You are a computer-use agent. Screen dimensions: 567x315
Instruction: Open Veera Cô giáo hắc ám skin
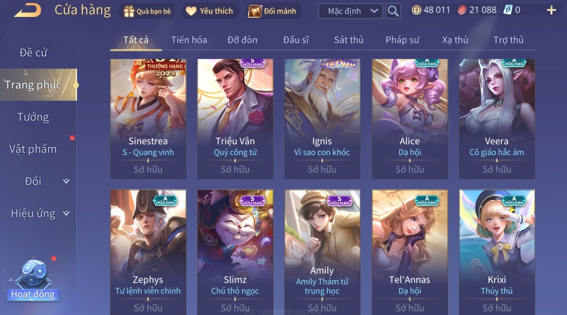(x=497, y=119)
